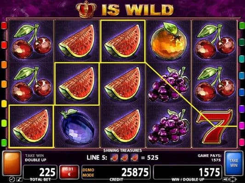Click the crown wild icon in title

tap(86, 10)
